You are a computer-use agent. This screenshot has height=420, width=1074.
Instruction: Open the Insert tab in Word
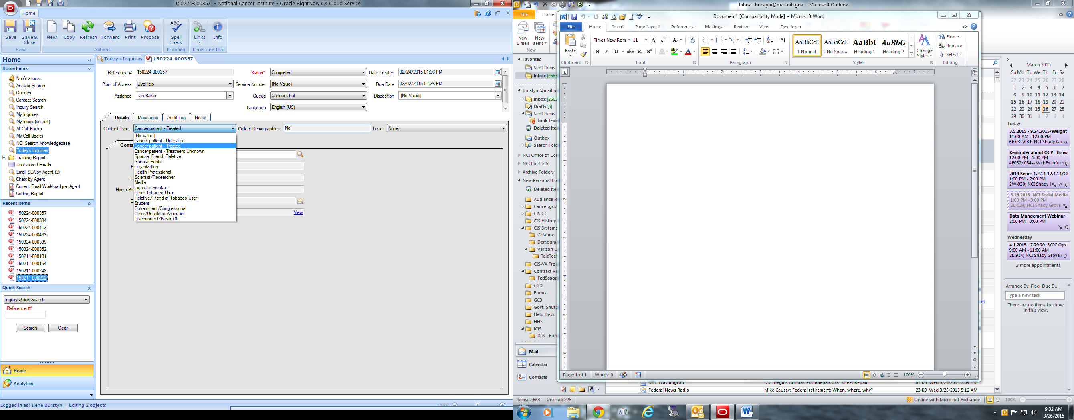tap(618, 27)
